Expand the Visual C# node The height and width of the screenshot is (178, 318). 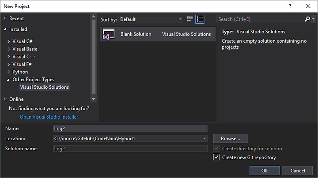click(8, 41)
